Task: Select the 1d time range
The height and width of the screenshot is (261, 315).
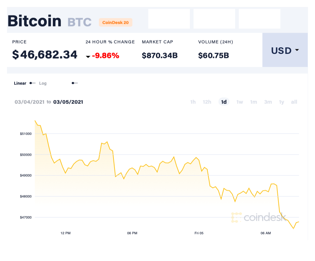Action: pyautogui.click(x=224, y=102)
